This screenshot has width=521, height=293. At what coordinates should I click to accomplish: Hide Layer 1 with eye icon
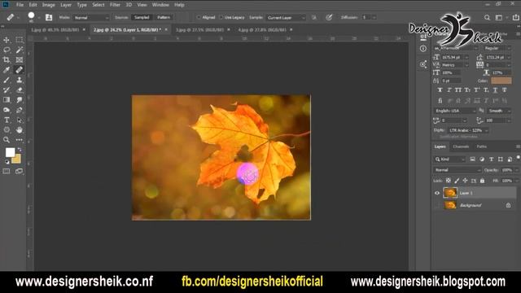coord(437,193)
